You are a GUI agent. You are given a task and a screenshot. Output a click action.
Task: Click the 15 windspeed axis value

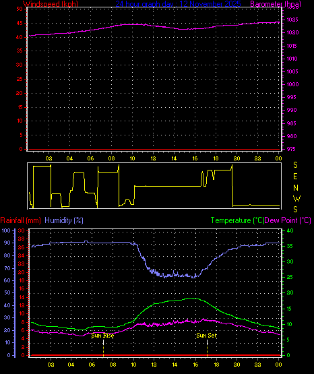click(x=20, y=107)
